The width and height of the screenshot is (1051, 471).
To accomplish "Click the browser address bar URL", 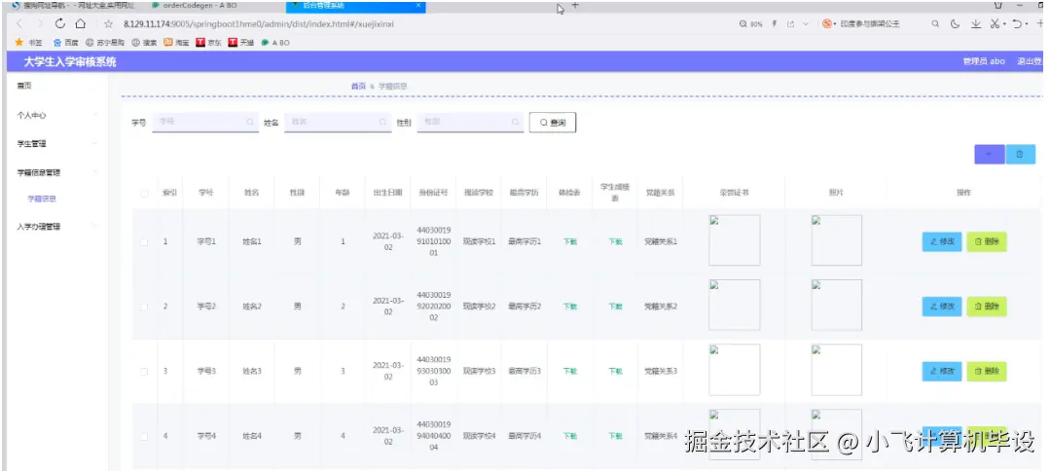I will pyautogui.click(x=259, y=24).
